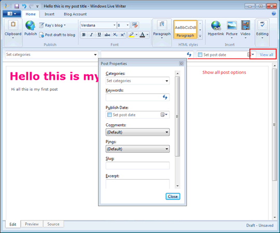The image size is (280, 233).
Task: Check Set post date in Post Properties
Action: click(x=109, y=114)
